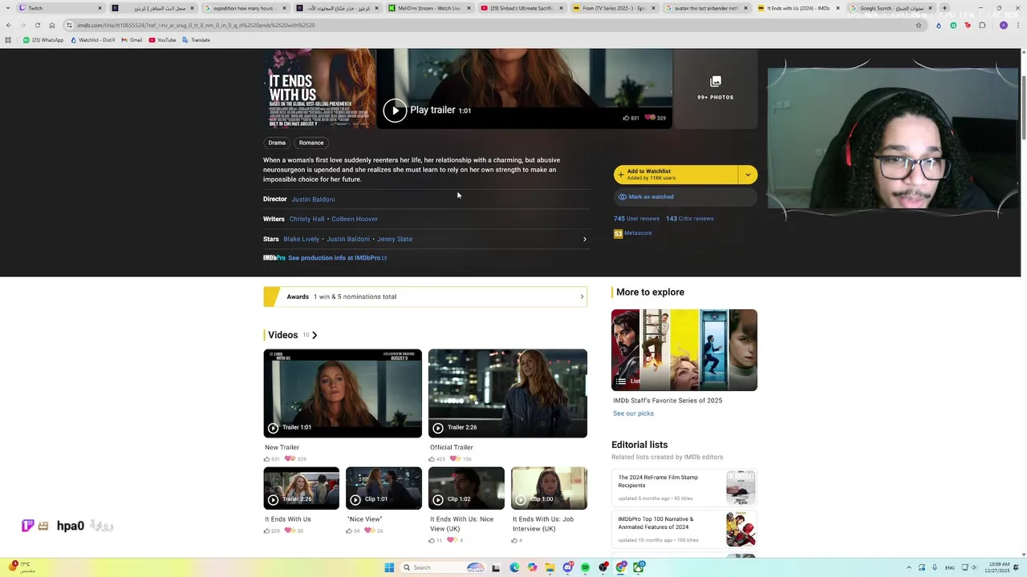The height and width of the screenshot is (577, 1027).
Task: Expand the Videos section chevron
Action: pos(315,335)
